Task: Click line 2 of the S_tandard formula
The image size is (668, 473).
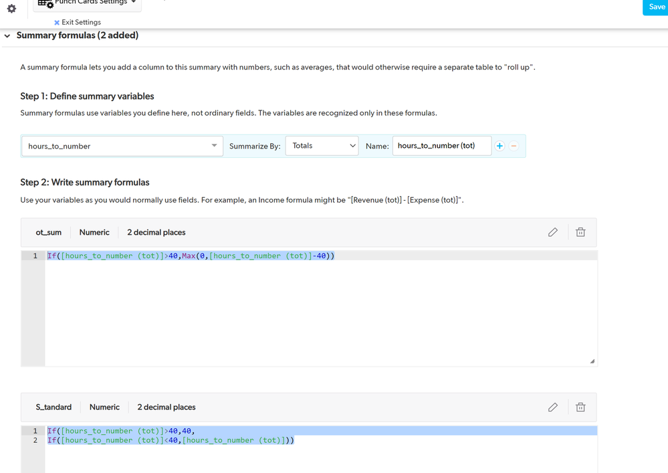Action: tap(321, 440)
